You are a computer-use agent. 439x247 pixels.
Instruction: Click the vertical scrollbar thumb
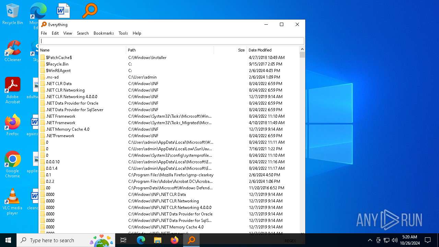coord(302,55)
